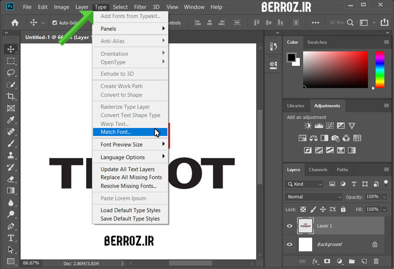Toggle filter for pixel layers

coord(332,184)
